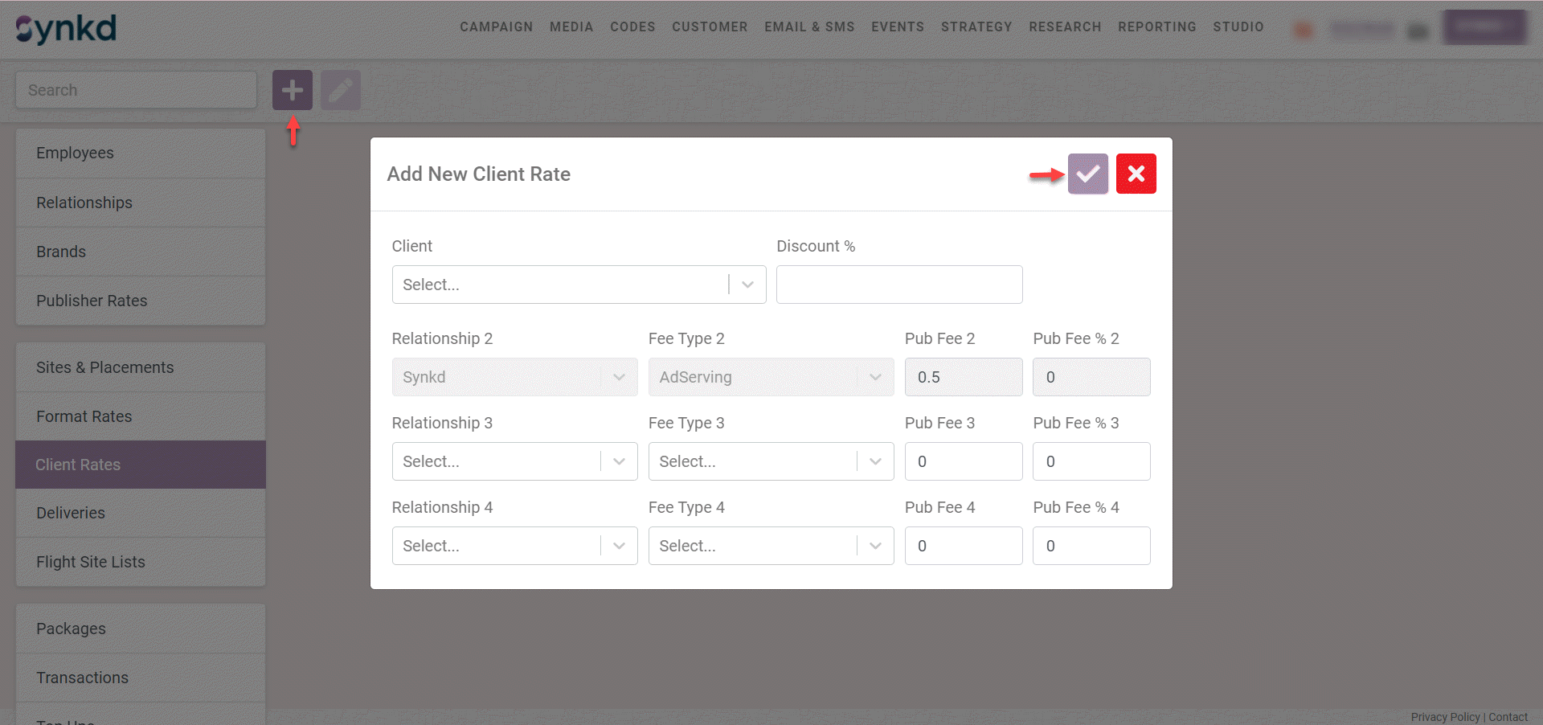
Task: Select the edit pencil icon
Action: [x=340, y=90]
